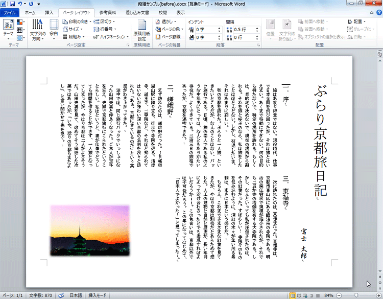This screenshot has width=383, height=299.
Task: Click 日本語 language in status bar
Action: click(x=76, y=295)
